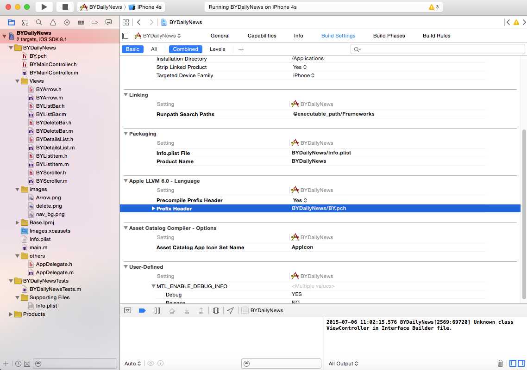This screenshot has width=527, height=370.
Task: Open the Test navigator diamond icon
Action: pos(67,23)
